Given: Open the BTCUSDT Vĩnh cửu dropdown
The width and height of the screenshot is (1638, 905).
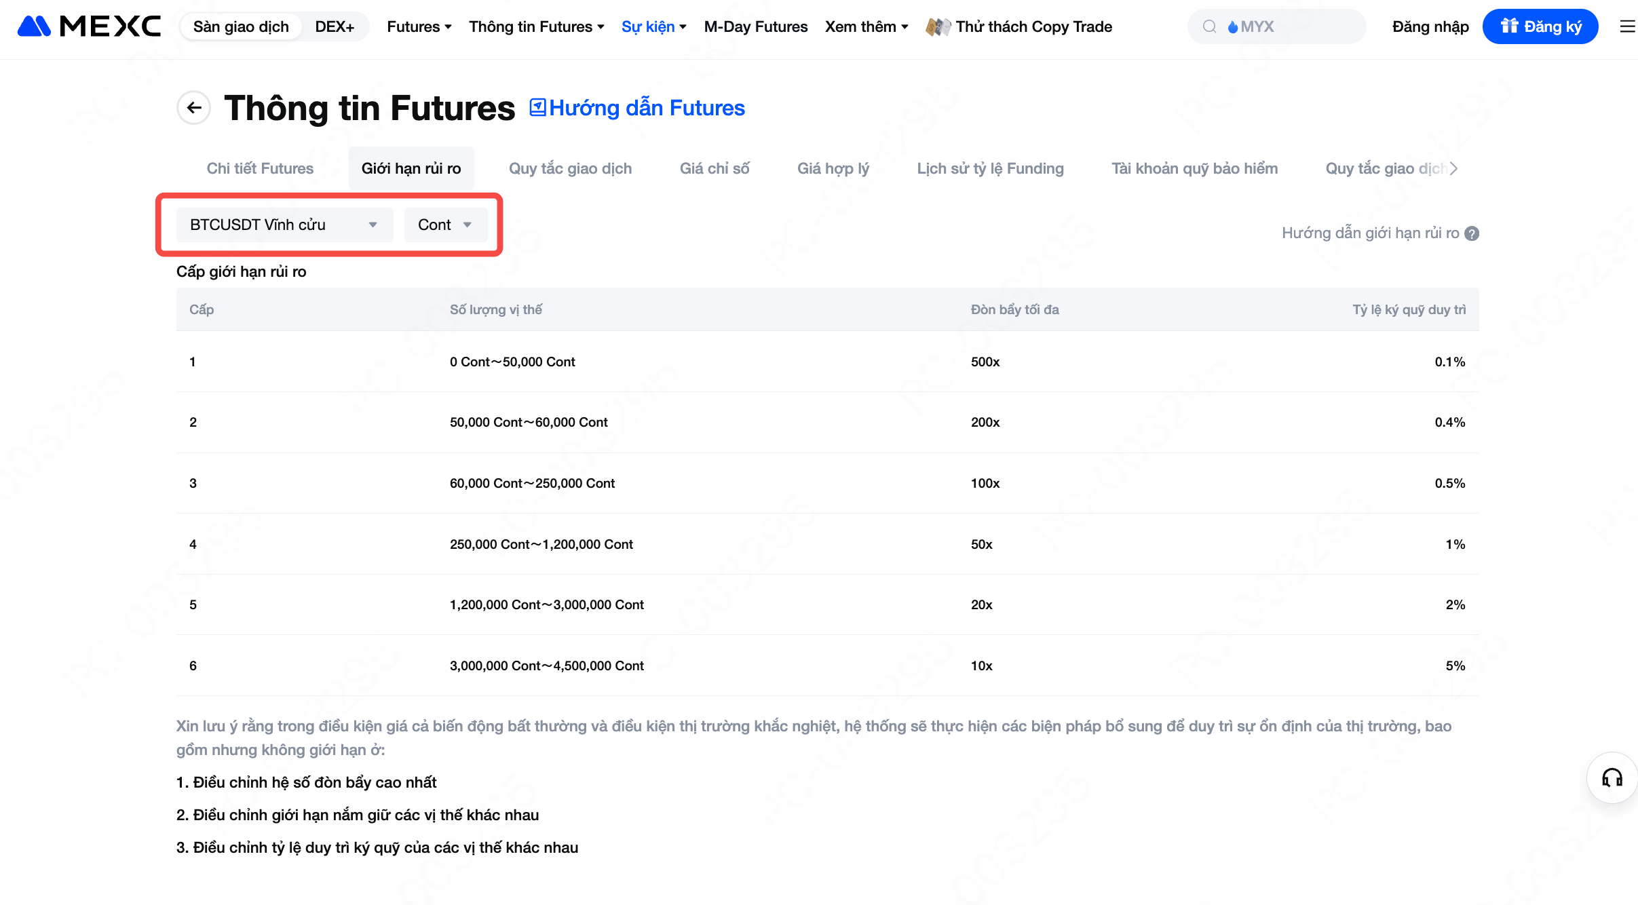Looking at the screenshot, I should tap(284, 225).
